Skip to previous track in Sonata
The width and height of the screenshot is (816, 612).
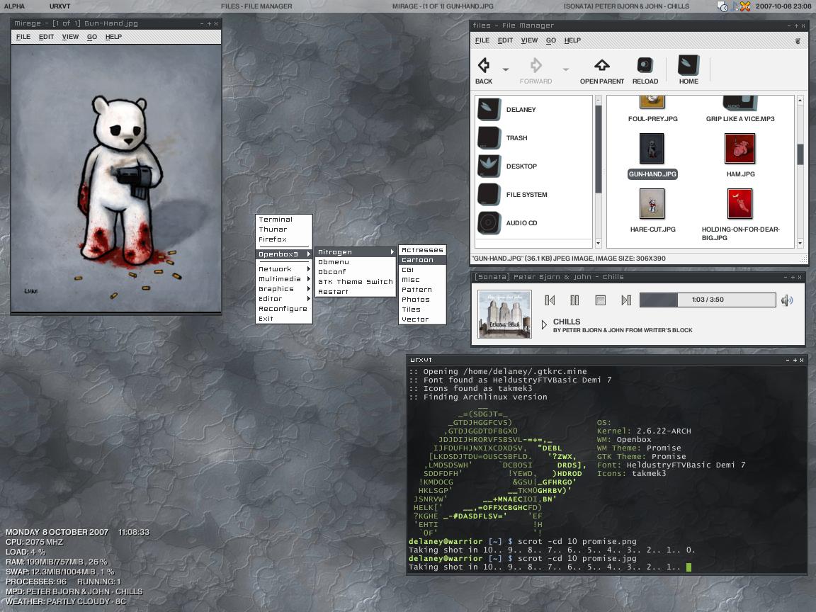coord(550,300)
